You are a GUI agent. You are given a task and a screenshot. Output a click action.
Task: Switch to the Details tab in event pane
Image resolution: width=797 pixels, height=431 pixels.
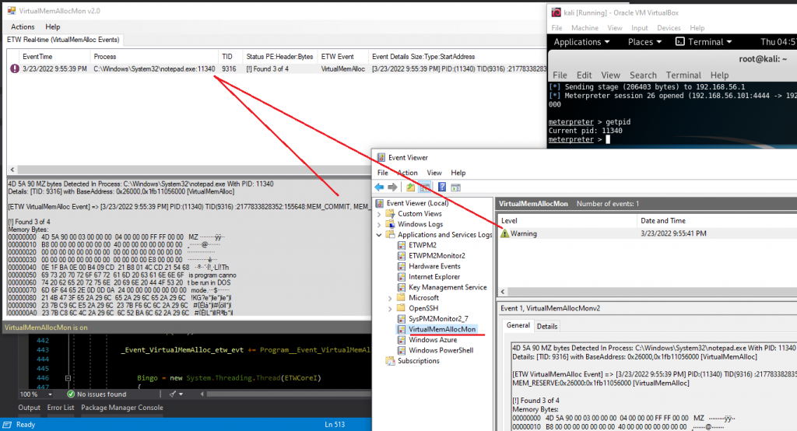(x=547, y=326)
